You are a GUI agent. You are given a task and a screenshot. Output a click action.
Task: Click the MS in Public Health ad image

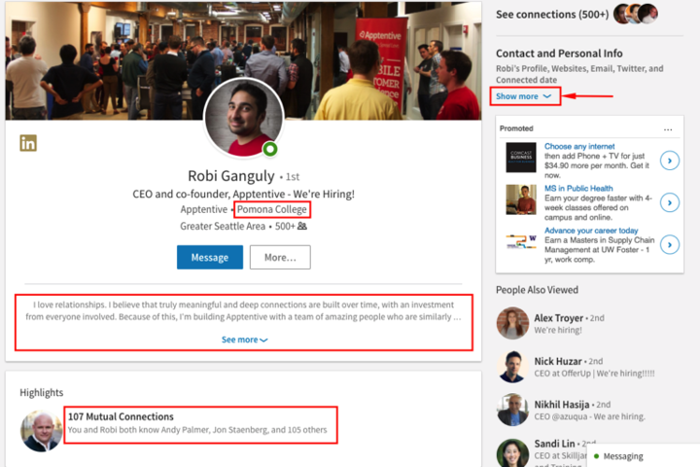point(521,199)
